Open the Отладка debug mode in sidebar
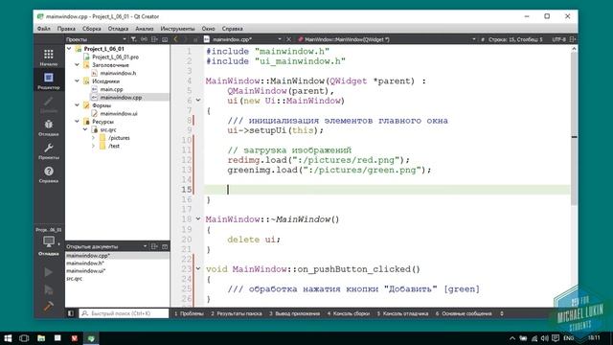 pos(49,127)
